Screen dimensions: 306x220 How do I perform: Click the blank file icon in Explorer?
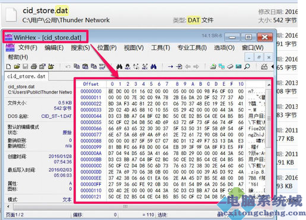point(11,14)
